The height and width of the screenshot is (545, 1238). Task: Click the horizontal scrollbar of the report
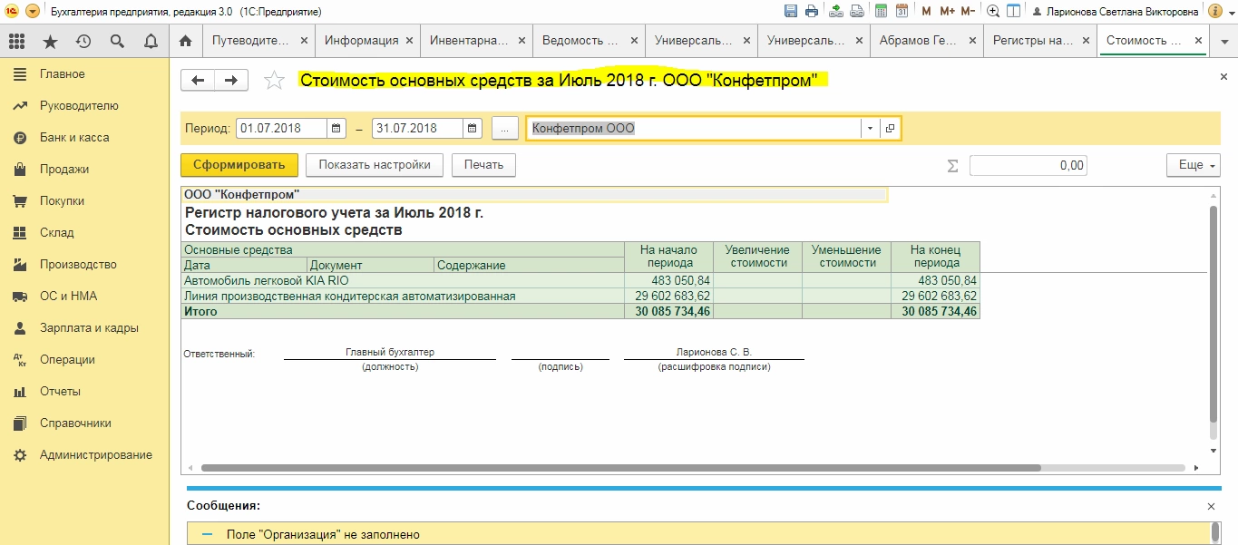pyautogui.click(x=620, y=468)
